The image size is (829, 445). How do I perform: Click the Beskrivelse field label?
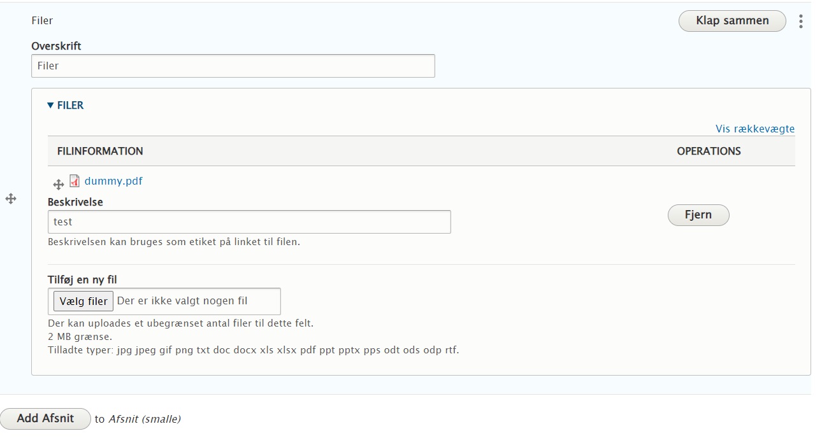(75, 202)
